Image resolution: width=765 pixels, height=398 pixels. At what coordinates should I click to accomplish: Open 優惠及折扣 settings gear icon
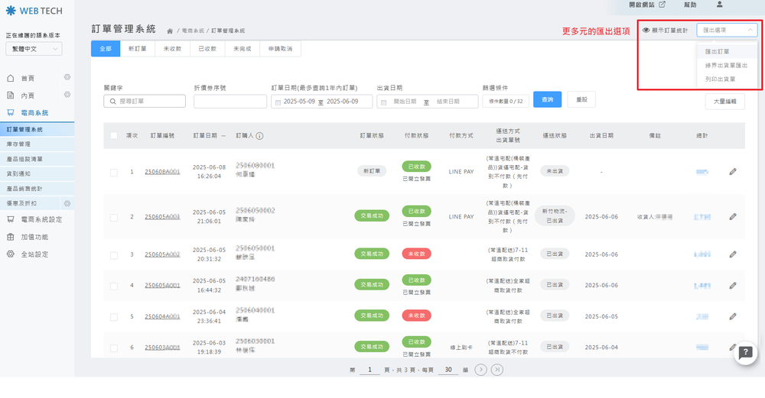click(x=67, y=203)
